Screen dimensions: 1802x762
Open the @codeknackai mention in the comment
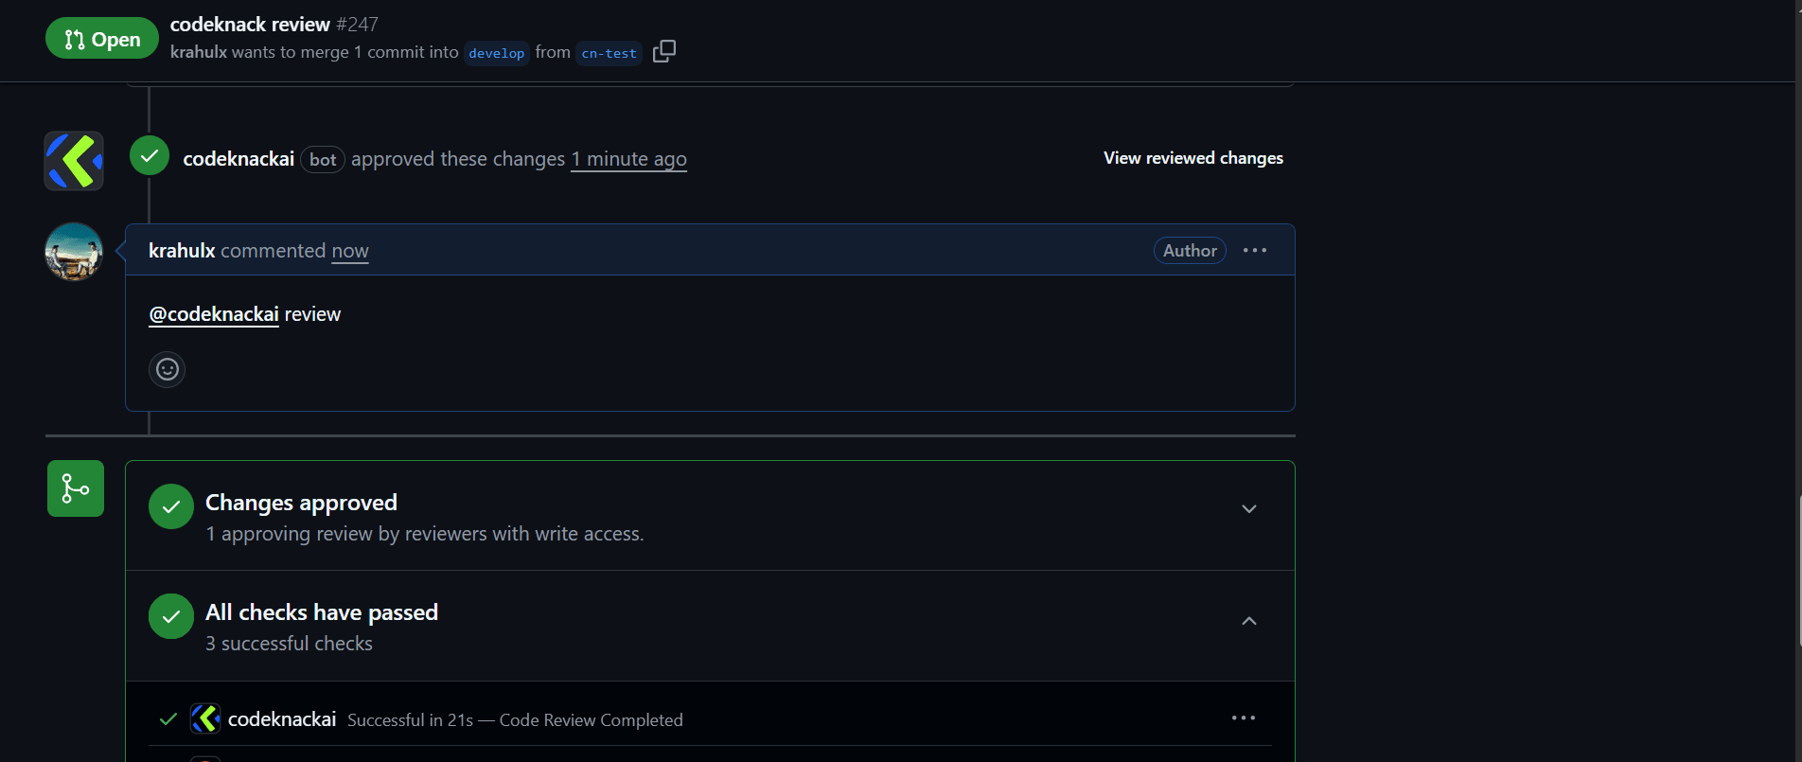(x=214, y=314)
